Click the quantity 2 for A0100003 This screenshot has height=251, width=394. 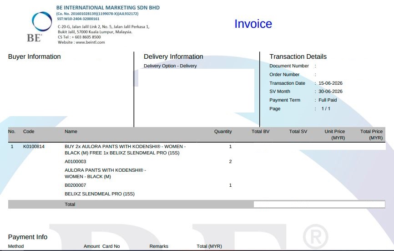(x=230, y=161)
